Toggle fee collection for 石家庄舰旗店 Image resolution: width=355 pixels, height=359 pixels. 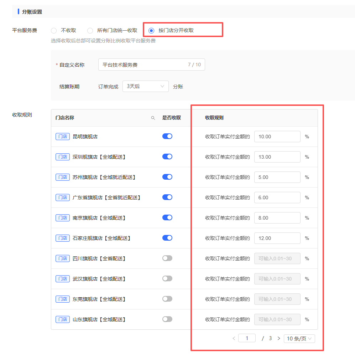167,238
